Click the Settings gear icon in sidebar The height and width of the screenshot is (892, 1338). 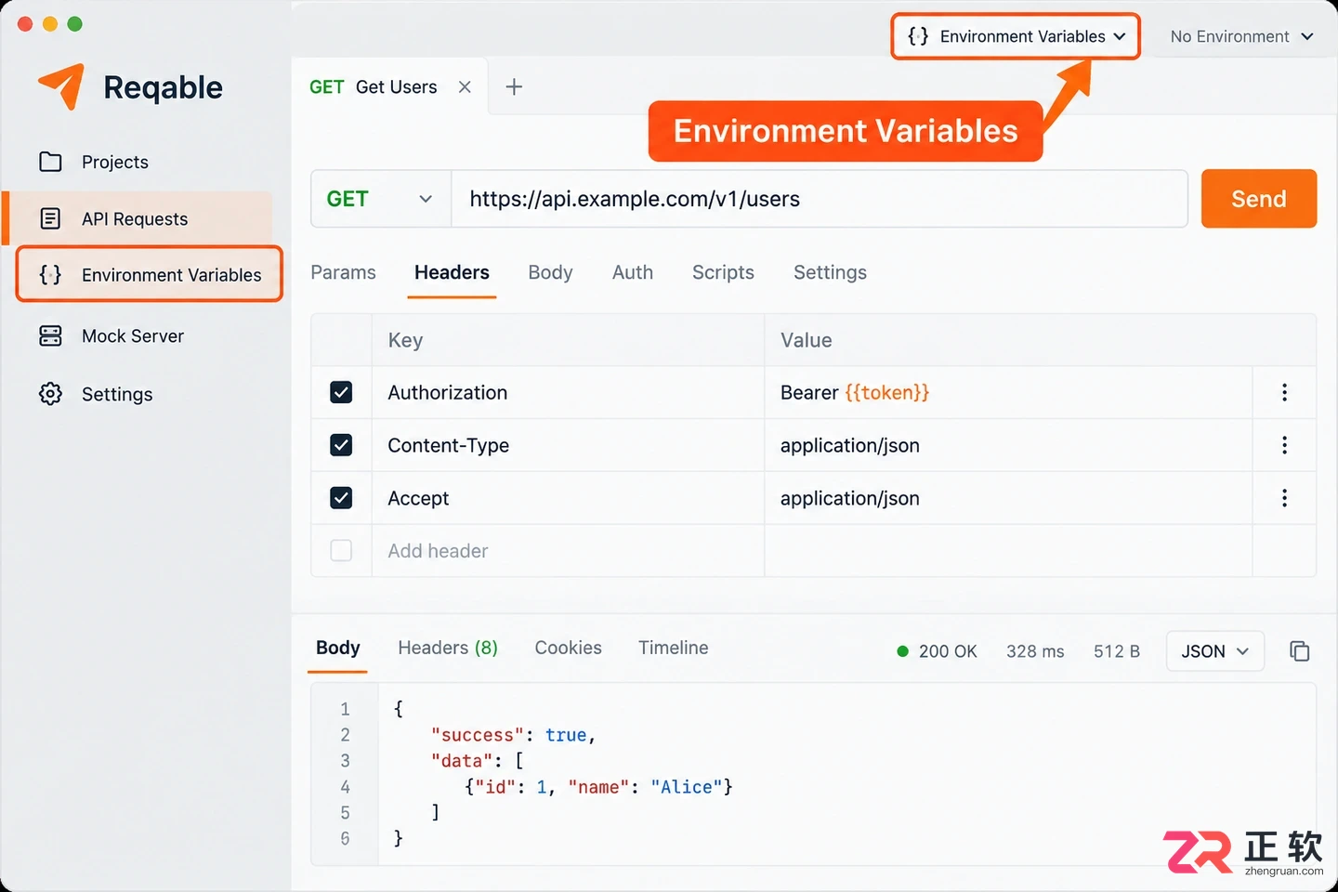(x=50, y=394)
